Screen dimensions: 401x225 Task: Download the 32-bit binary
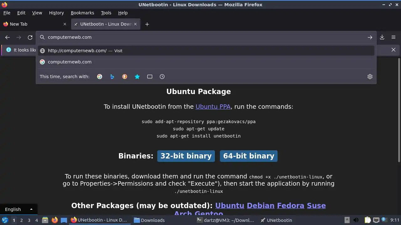point(186,156)
